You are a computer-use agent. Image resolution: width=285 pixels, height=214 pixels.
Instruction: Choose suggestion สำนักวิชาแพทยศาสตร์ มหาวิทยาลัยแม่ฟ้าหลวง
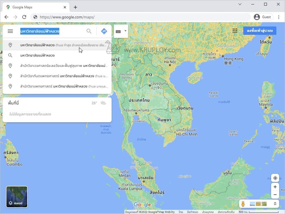tap(57, 86)
